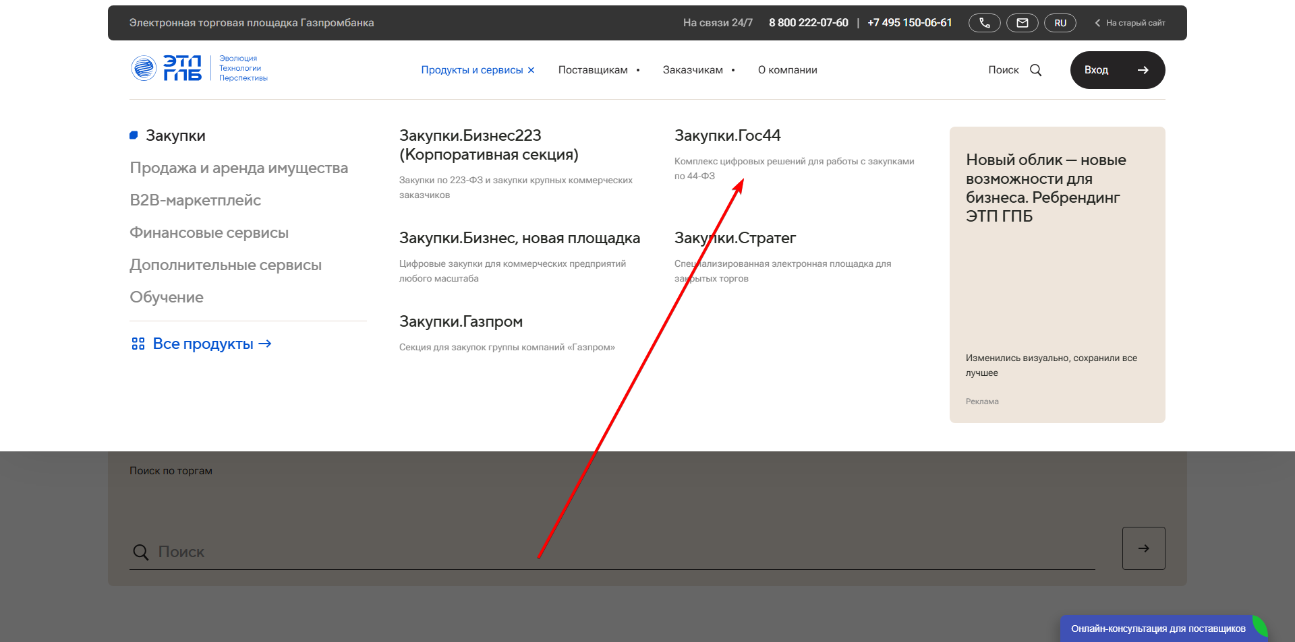Image resolution: width=1295 pixels, height=642 pixels.
Task: Open Закупки.Газпром section
Action: (x=461, y=321)
